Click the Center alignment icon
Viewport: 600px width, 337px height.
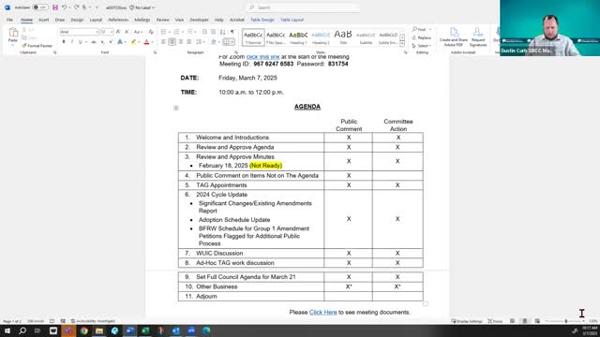coord(172,41)
